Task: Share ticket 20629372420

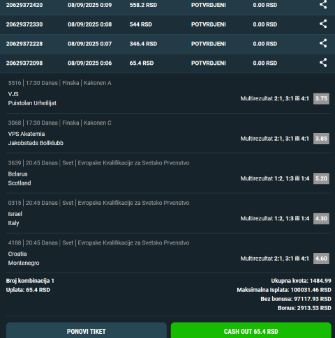Action: coord(323,4)
